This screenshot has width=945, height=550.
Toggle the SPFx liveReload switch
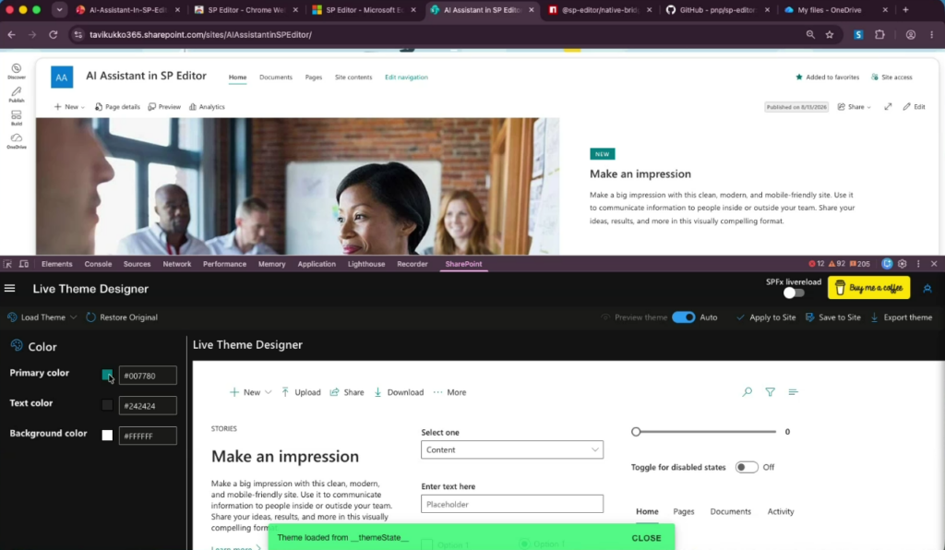(x=793, y=293)
